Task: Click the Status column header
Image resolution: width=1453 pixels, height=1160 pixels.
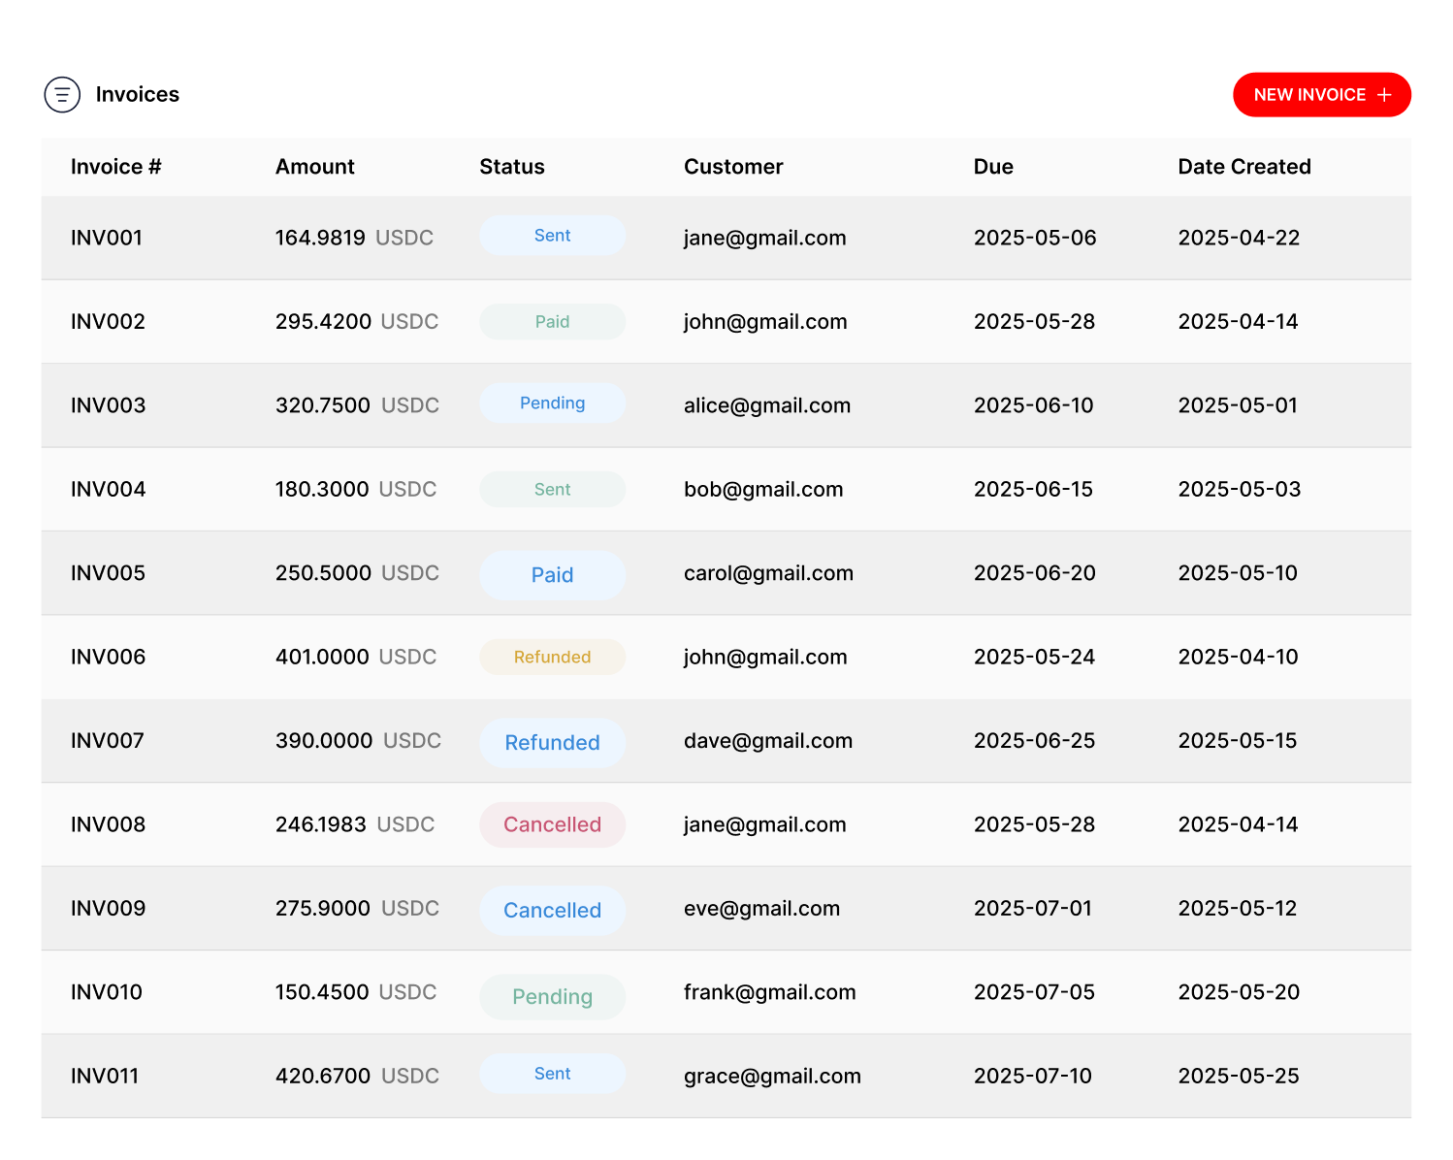Action: (511, 166)
